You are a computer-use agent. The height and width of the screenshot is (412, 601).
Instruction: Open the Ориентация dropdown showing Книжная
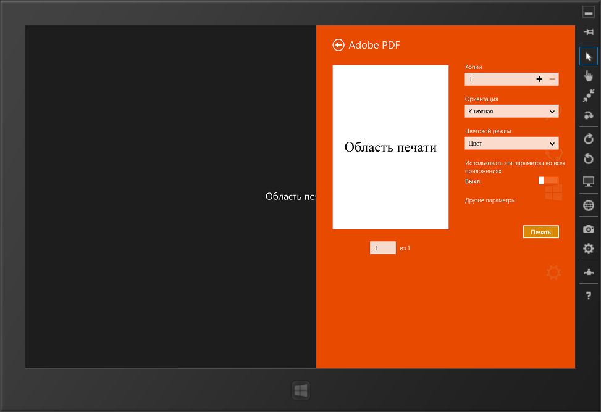point(511,112)
